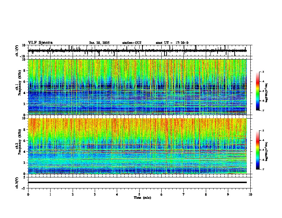
Task: Click the "0" tick on time axis
Action: 28,194
